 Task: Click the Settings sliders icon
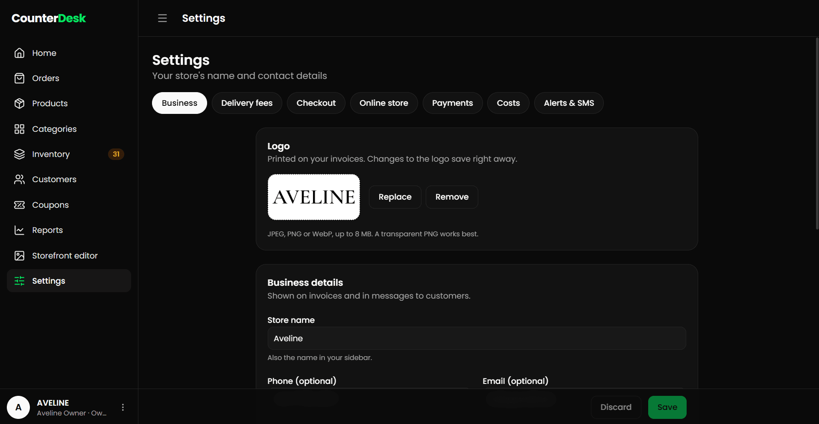pyautogui.click(x=19, y=281)
